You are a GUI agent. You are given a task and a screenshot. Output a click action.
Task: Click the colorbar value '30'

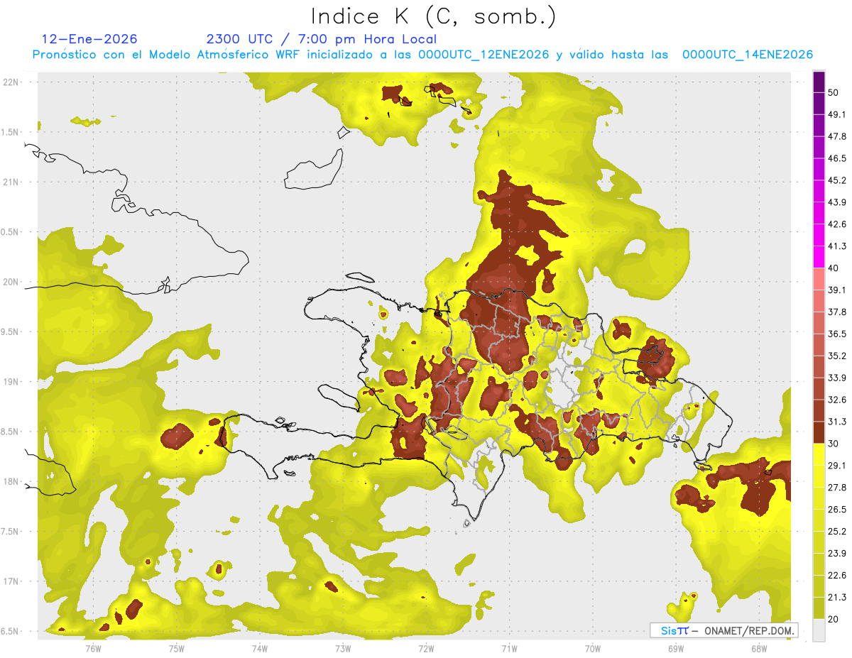point(834,444)
